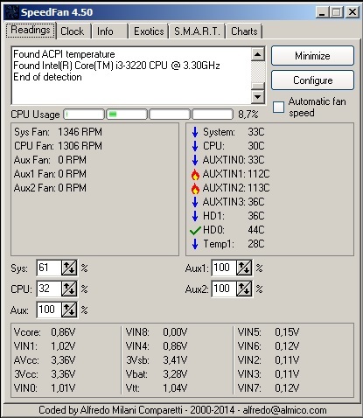
Task: Click the 3Vcc 3,36V reading
Action: [45, 374]
